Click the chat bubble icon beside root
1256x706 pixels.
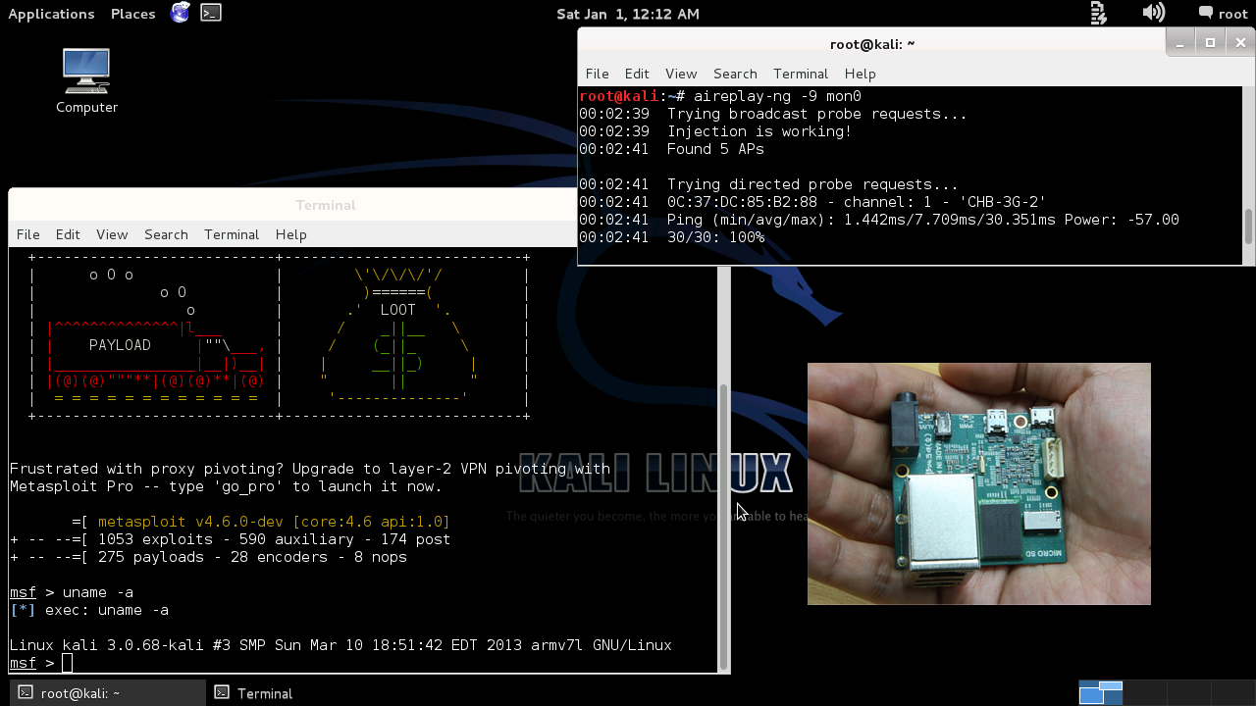(1205, 13)
